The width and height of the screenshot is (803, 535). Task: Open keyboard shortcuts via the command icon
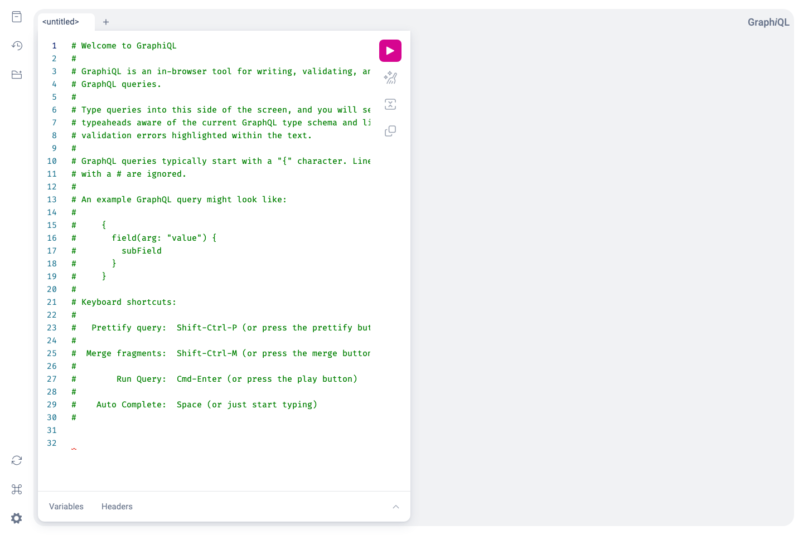click(16, 489)
